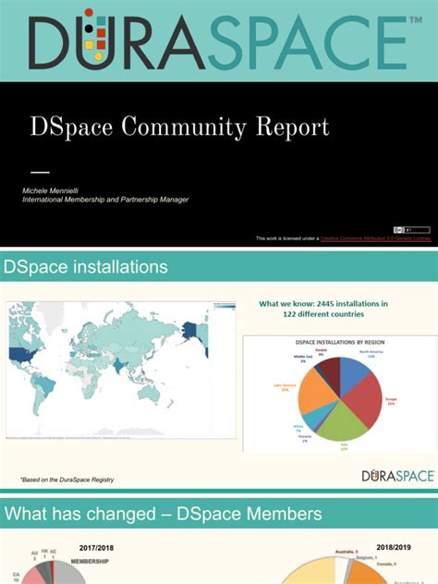This screenshot has height=584, width=438.
Task: Click the 'Latin America 20%' chart label
Action: click(x=285, y=387)
